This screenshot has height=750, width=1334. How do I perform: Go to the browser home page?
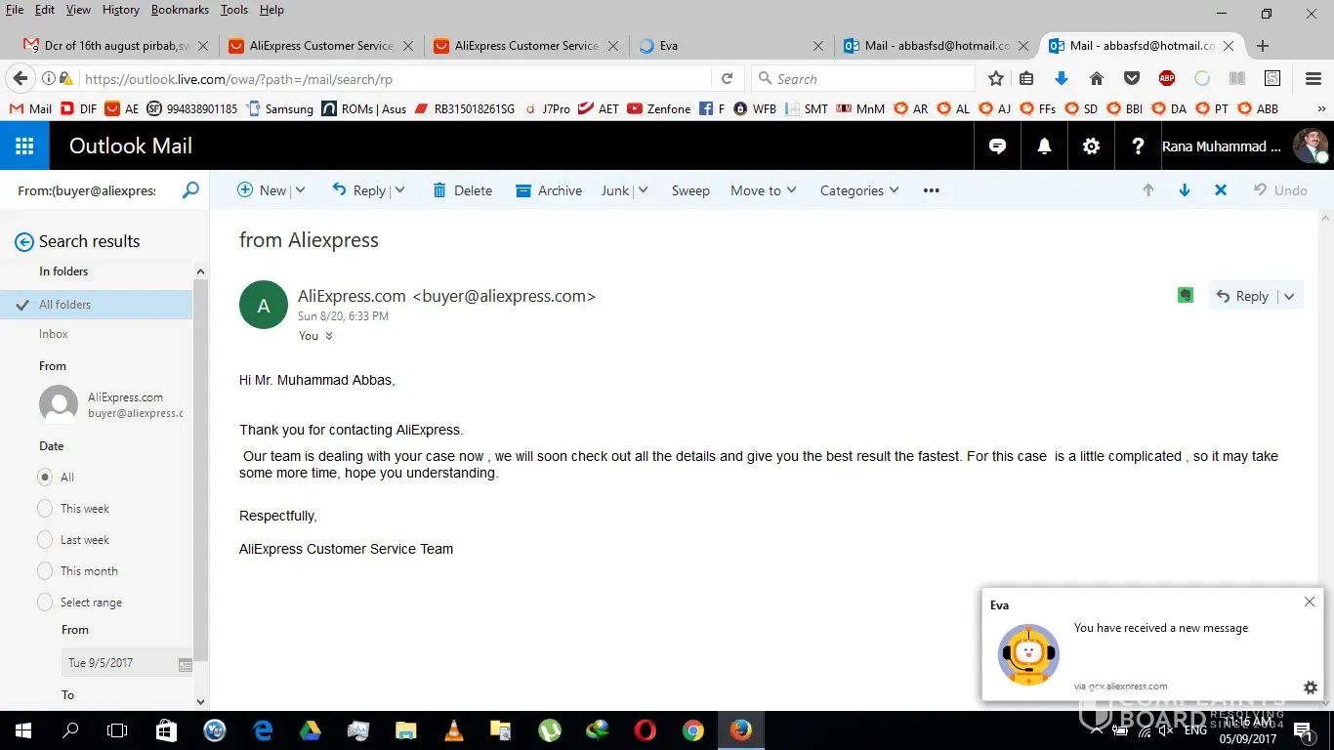pos(1097,79)
